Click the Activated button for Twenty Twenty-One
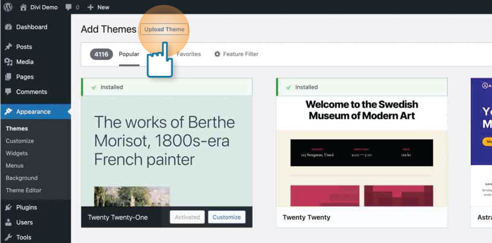Image resolution: width=492 pixels, height=243 pixels. tap(187, 217)
